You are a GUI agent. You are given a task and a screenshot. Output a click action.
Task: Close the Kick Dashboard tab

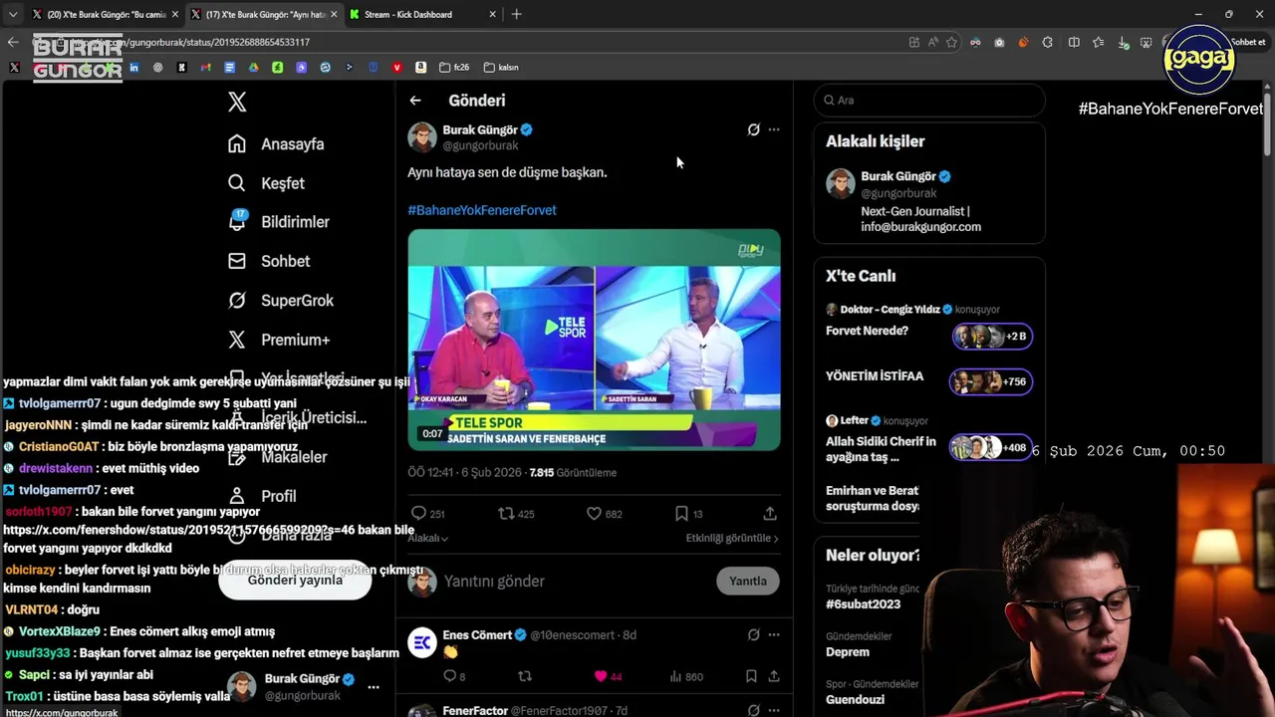point(493,15)
